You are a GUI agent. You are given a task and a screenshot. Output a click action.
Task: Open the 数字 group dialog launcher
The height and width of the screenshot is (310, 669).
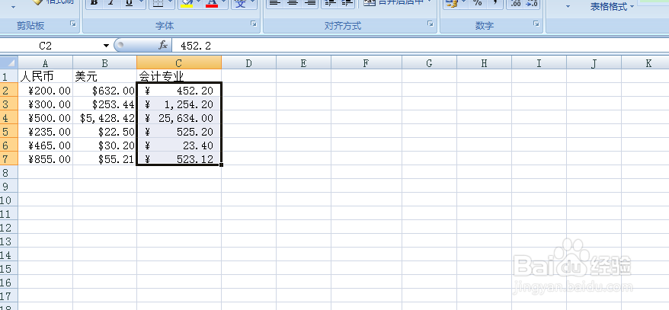click(x=536, y=24)
